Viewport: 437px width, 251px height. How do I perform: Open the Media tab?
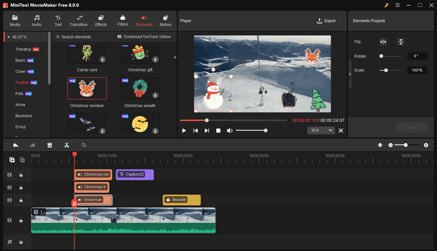(x=15, y=21)
